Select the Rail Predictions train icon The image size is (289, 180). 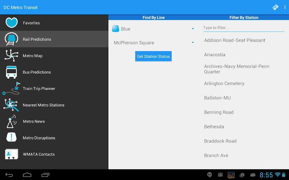click(x=11, y=39)
